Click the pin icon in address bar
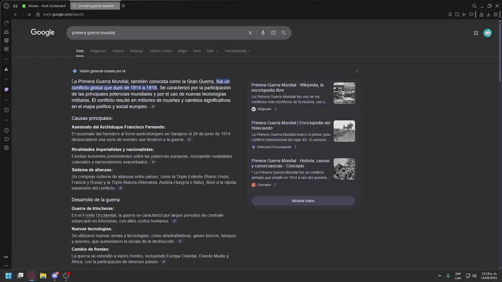The image size is (502, 282). click(x=450, y=14)
